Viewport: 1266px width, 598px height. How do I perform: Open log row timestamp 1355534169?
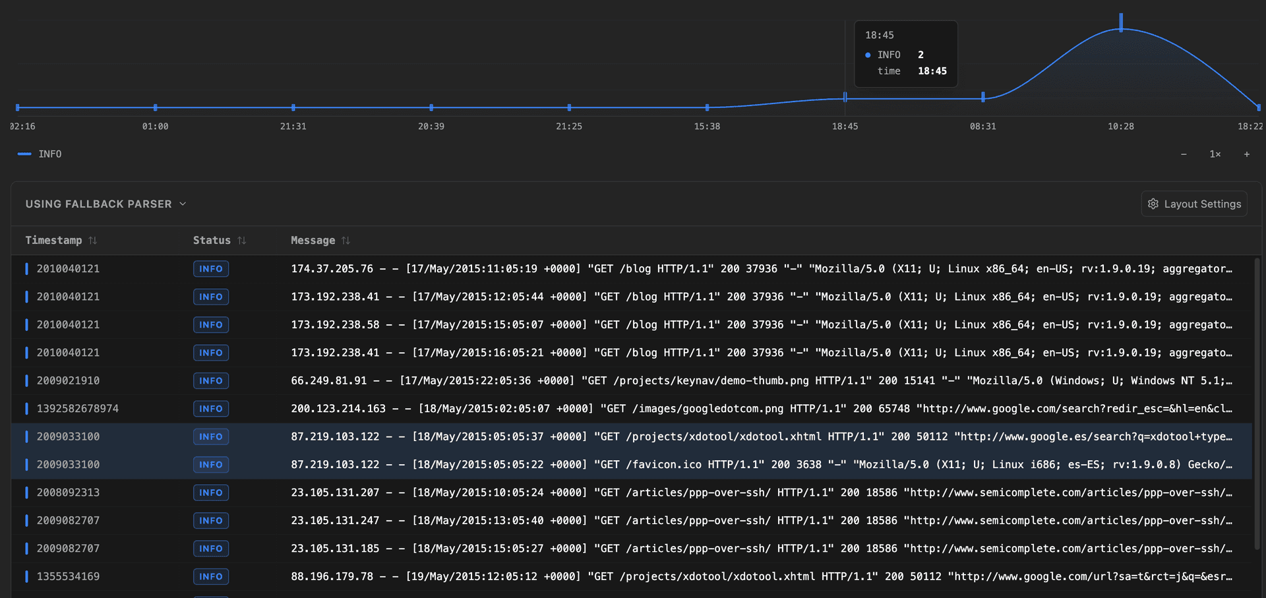[68, 576]
